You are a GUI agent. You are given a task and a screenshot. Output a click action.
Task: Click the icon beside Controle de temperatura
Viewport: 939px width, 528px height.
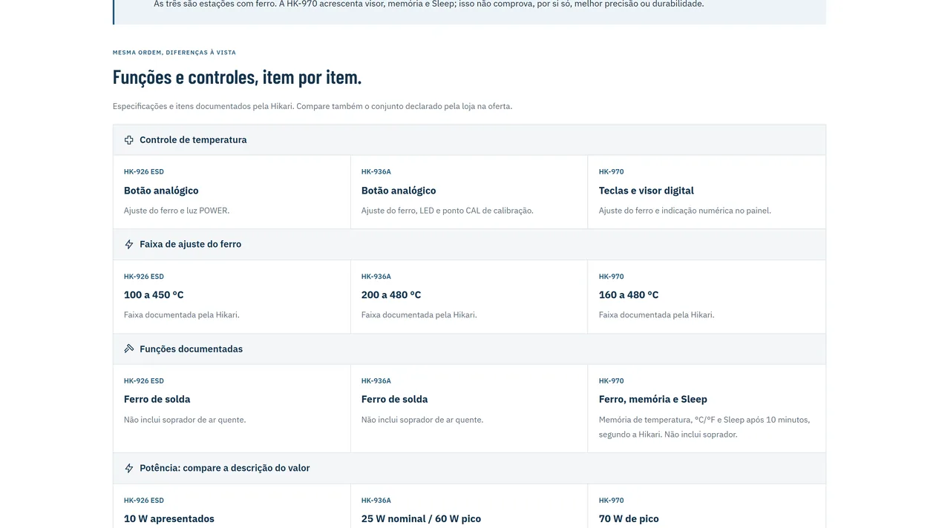click(129, 140)
